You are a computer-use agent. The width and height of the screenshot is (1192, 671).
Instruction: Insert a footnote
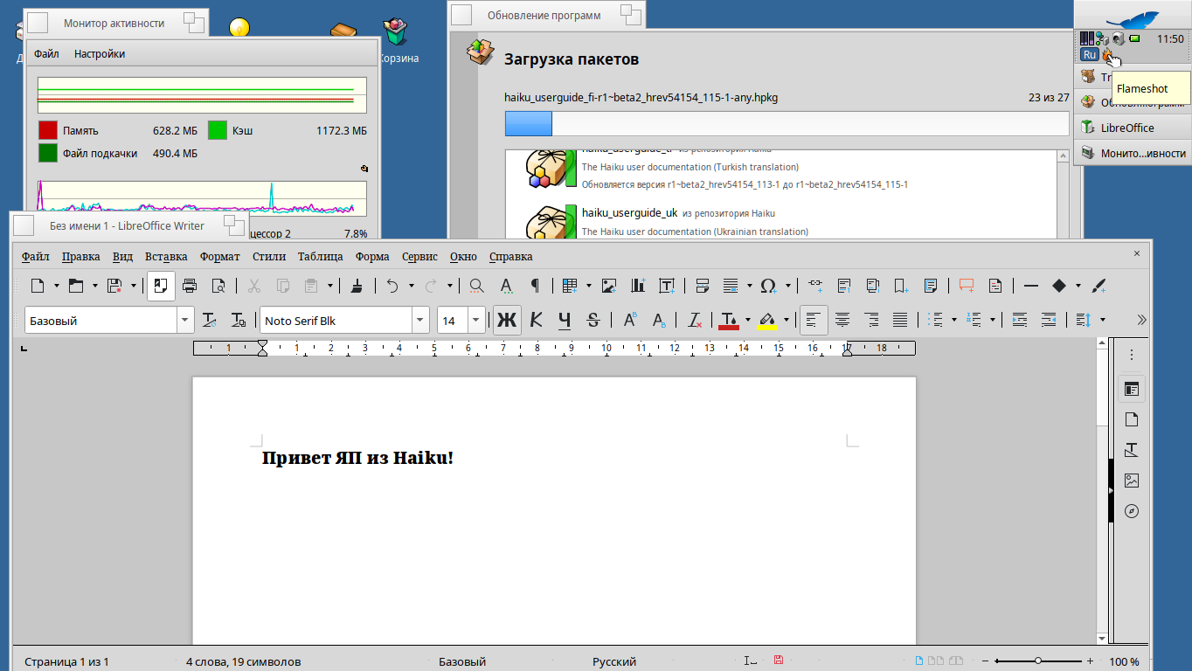click(844, 286)
